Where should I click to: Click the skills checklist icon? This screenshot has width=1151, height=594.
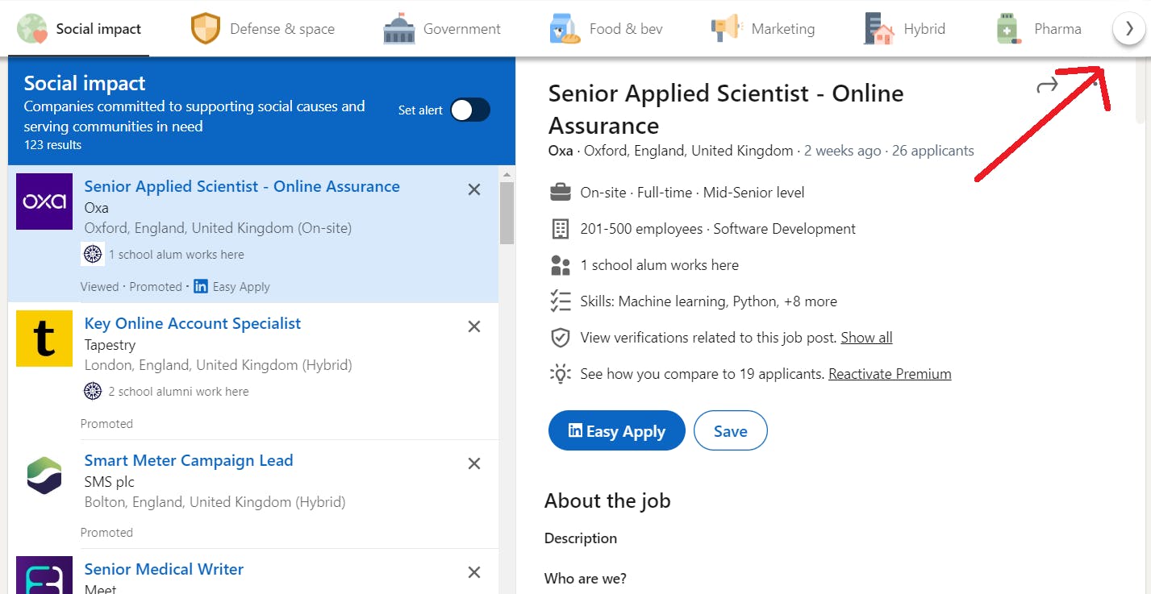(x=560, y=301)
